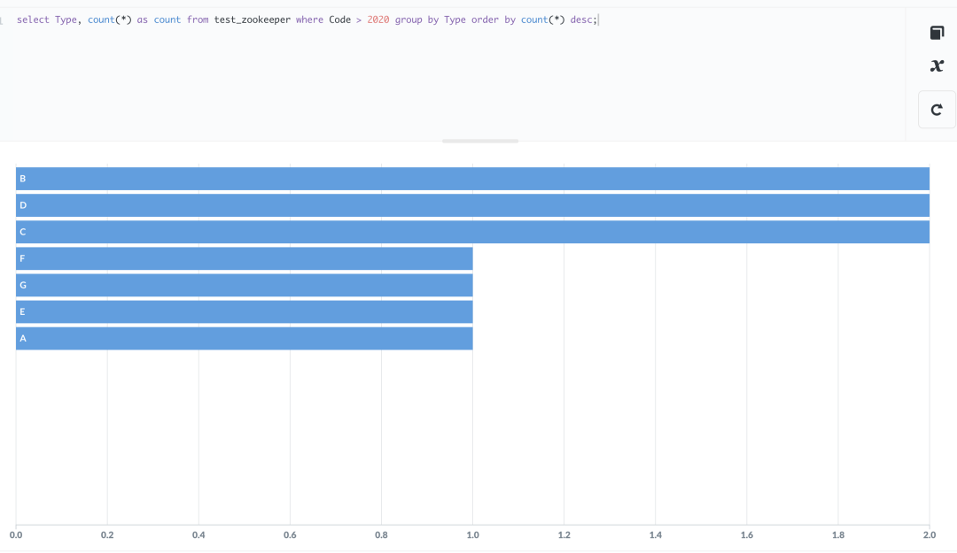Open the variables x icon
The image size is (957, 553).
click(x=937, y=65)
